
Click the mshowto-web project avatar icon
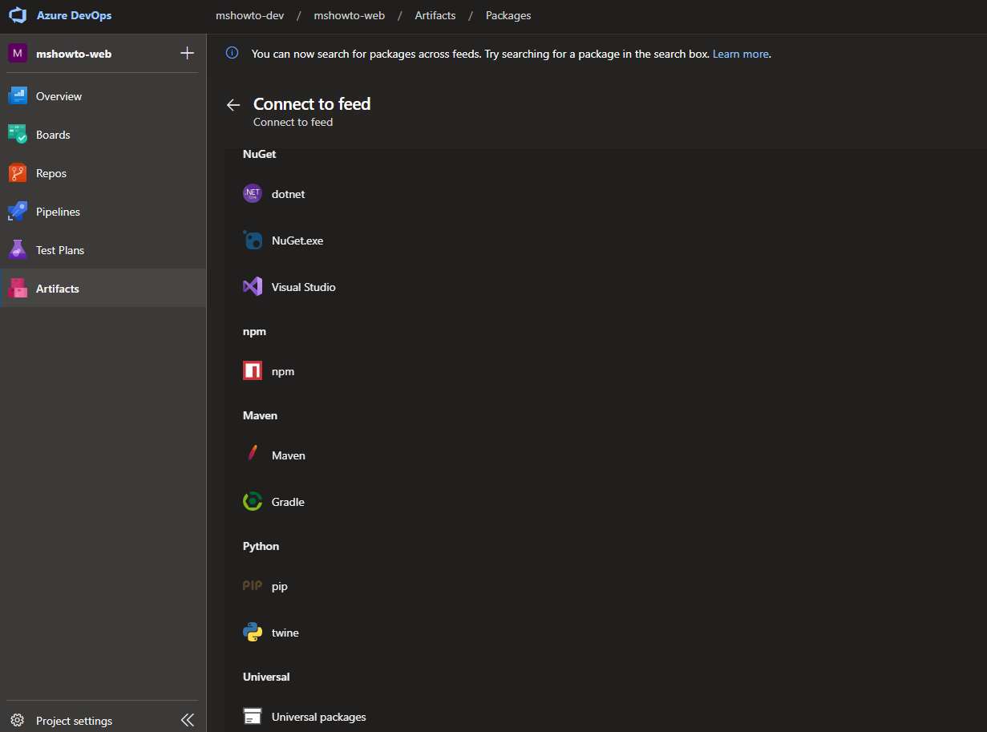click(x=18, y=54)
